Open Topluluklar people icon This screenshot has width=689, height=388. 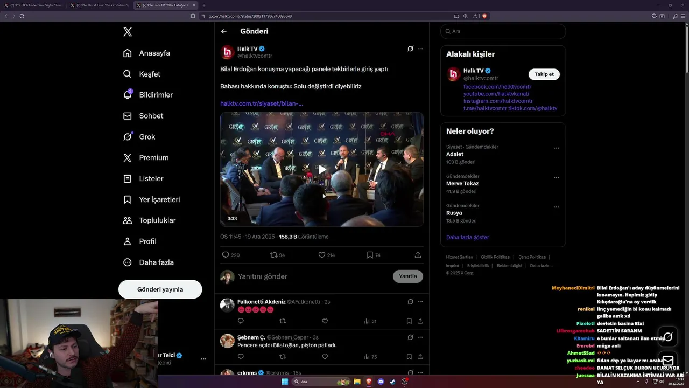pos(128,220)
